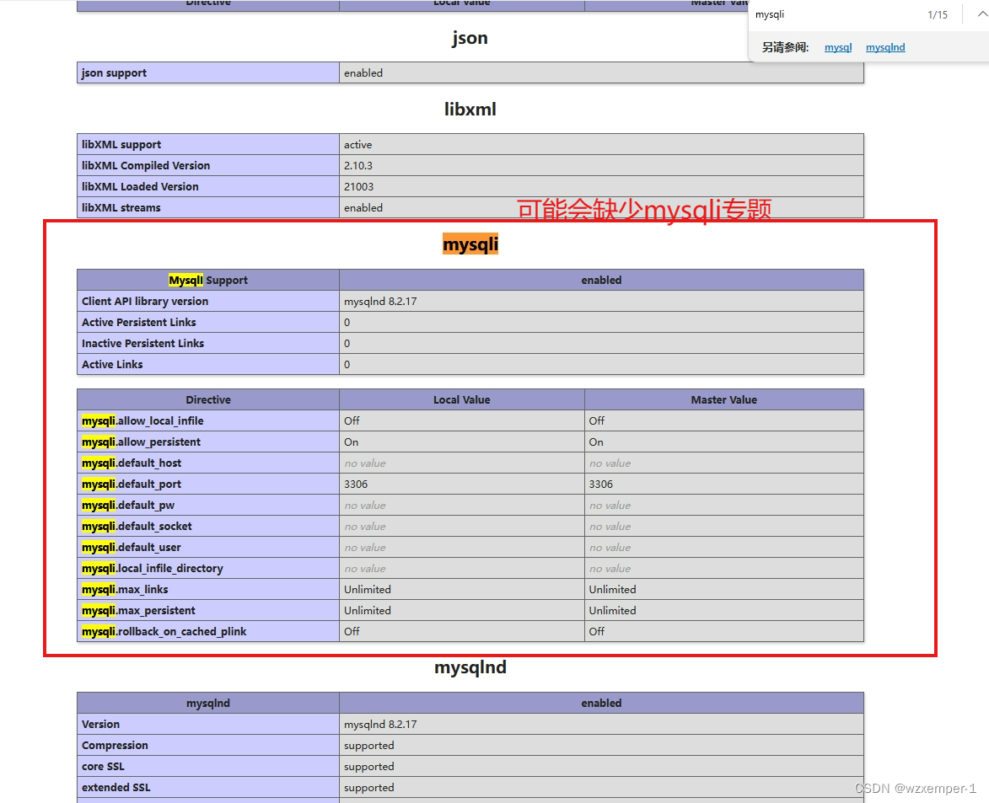Image resolution: width=989 pixels, height=803 pixels.
Task: Click the mysqli.rollback_on_cached_plink directive name
Action: pyautogui.click(x=163, y=631)
